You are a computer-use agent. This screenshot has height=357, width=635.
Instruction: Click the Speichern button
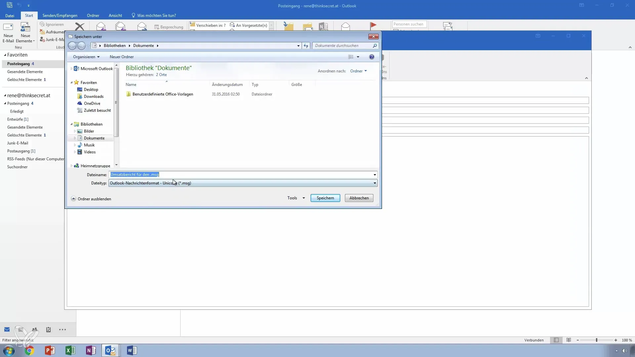[x=325, y=198]
